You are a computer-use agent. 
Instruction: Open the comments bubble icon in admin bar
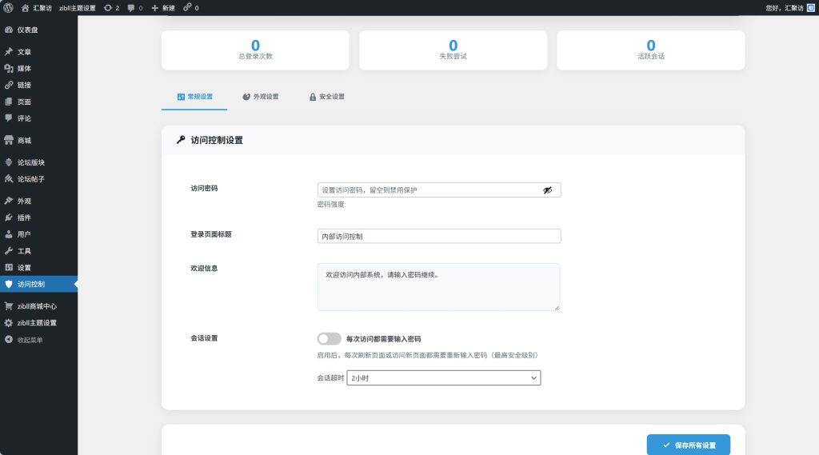(134, 8)
